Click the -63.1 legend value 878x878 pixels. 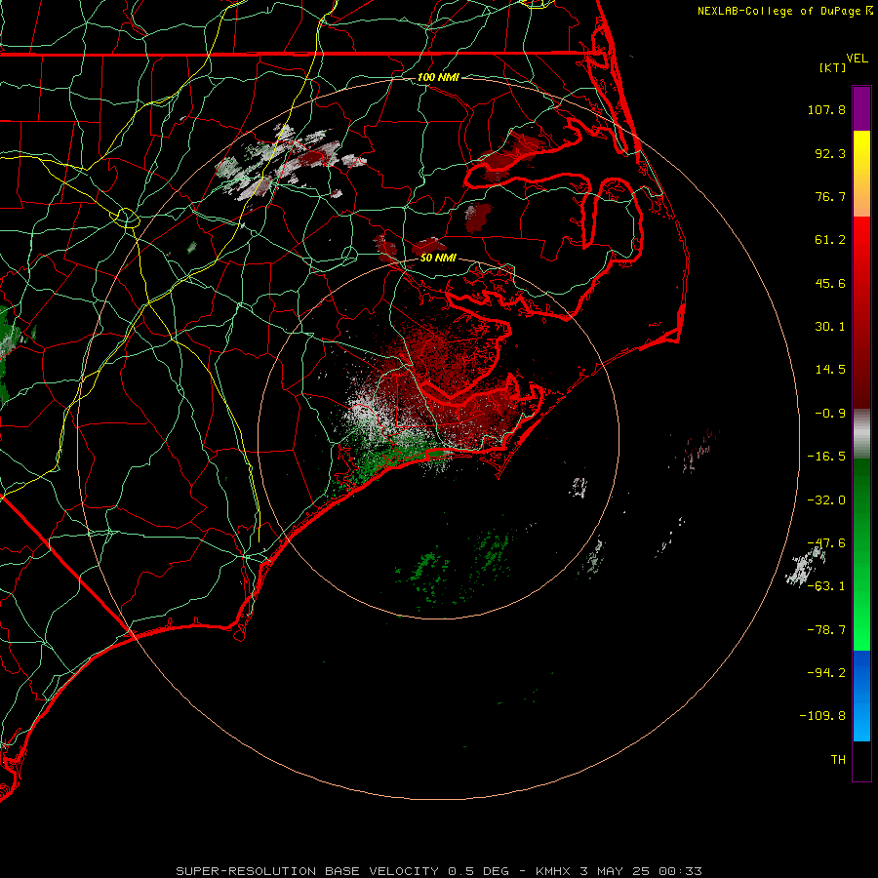[x=826, y=586]
